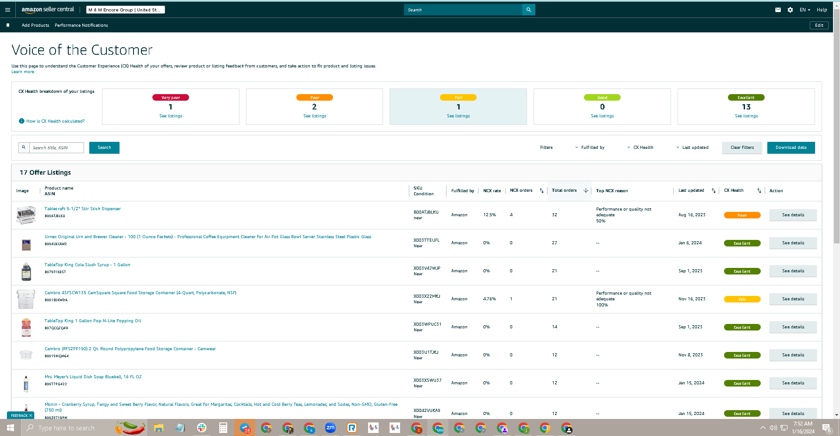Open TableTop King 1 Gallon Pop-N-Lite Popping Oil link
840x436 pixels.
point(93,321)
